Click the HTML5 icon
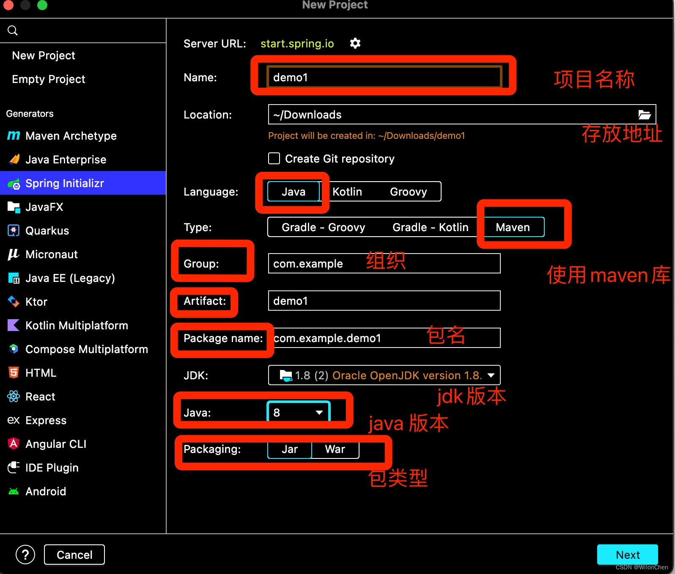This screenshot has width=675, height=574. point(14,373)
